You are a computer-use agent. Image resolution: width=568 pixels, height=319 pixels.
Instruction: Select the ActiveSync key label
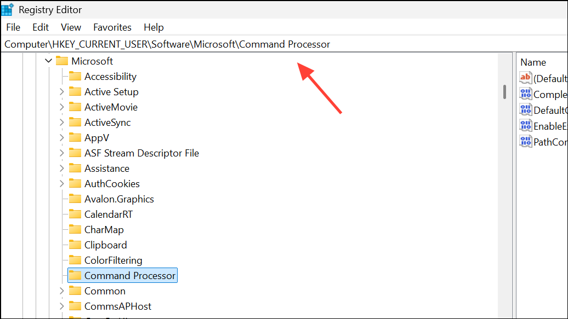[107, 123]
